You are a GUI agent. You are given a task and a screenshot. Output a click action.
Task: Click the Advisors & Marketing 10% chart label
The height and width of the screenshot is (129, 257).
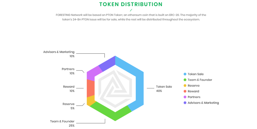click(x=59, y=54)
